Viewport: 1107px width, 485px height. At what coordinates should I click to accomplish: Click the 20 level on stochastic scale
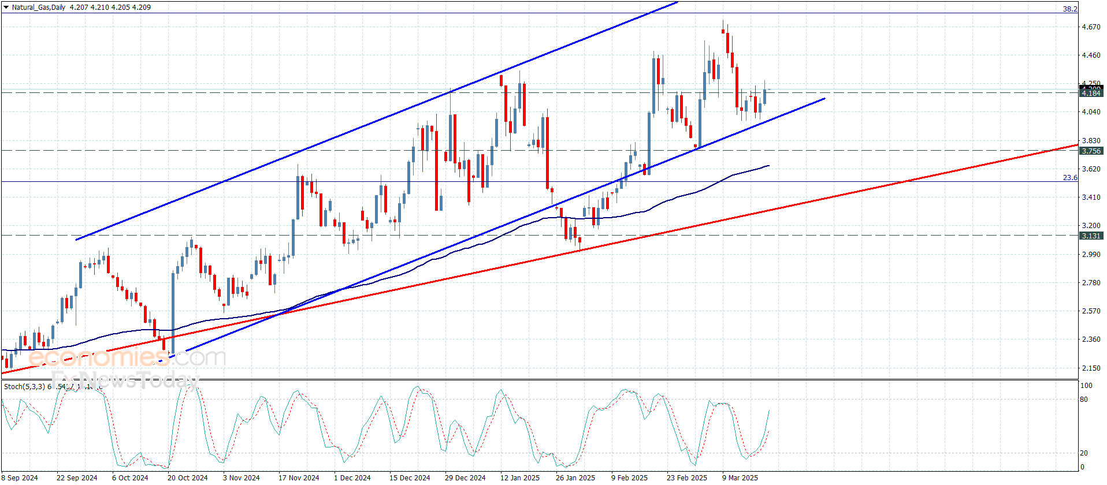[1084, 453]
